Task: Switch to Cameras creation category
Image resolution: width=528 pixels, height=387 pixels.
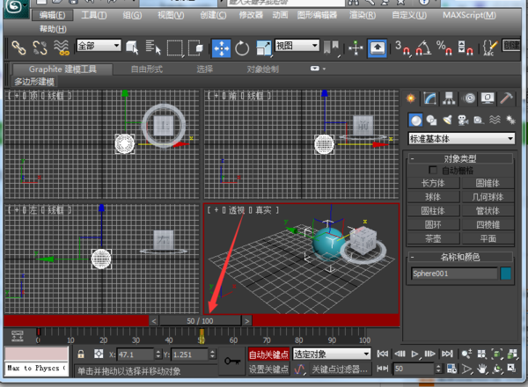Action: [x=464, y=120]
